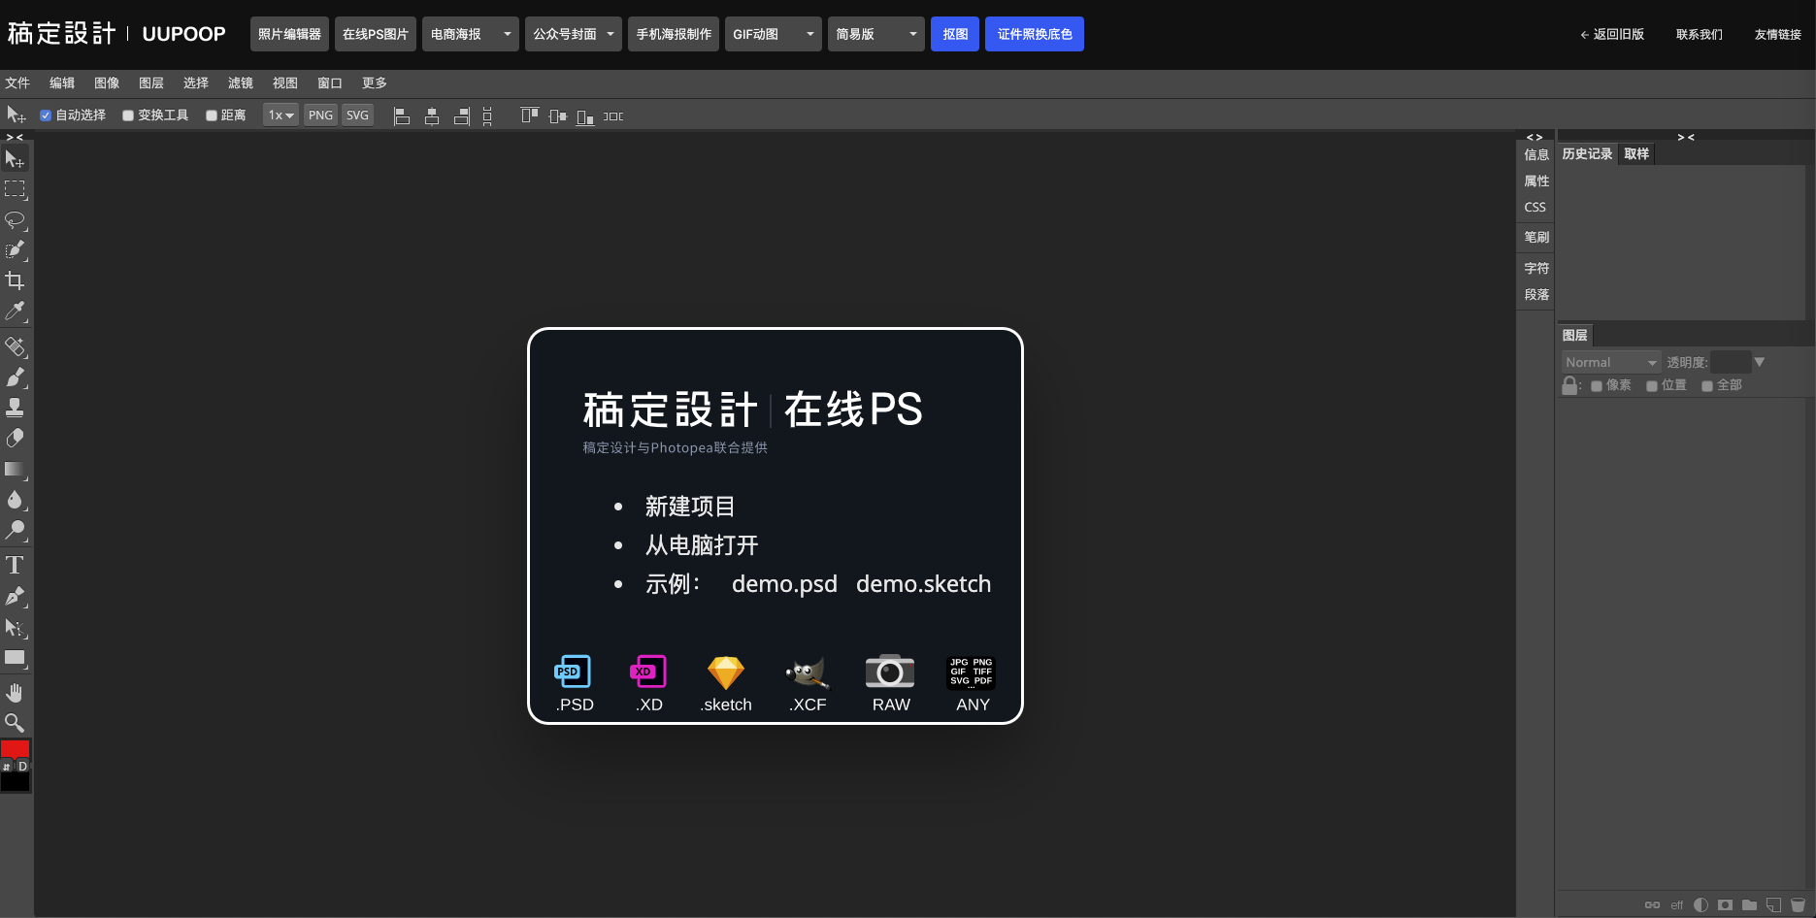The height and width of the screenshot is (918, 1816).
Task: Check the 位置 lock checkbox
Action: [x=1652, y=386]
